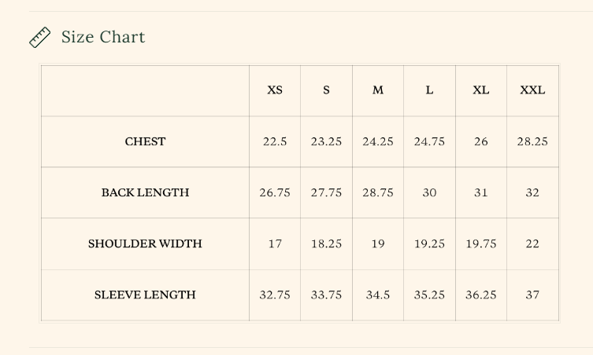593x355 pixels.
Task: Select the M size column header
Action: [378, 90]
